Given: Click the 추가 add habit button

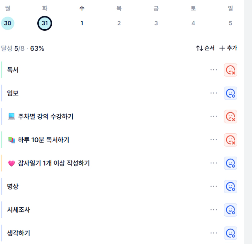Looking at the screenshot, I should (228, 48).
